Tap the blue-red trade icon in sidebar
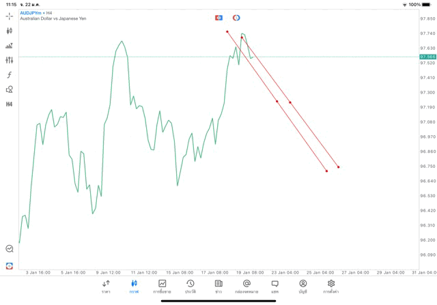Screen dimensions: 437x305 coord(10,265)
